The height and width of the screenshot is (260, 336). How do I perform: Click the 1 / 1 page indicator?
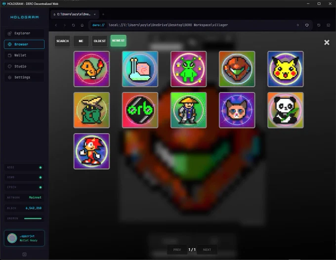192,250
